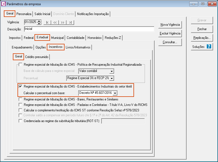Viewport: 218px width, 162px height.
Task: Increase Vigência with spinner up arrow
Action: (x=39, y=21)
